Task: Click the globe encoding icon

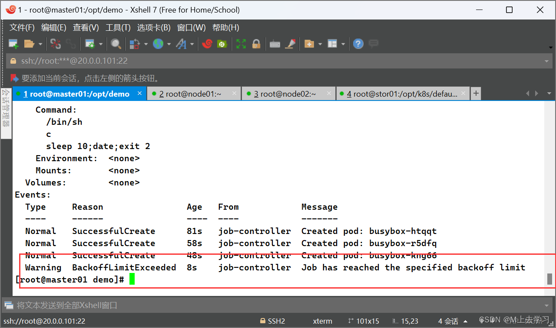Action: [158, 44]
